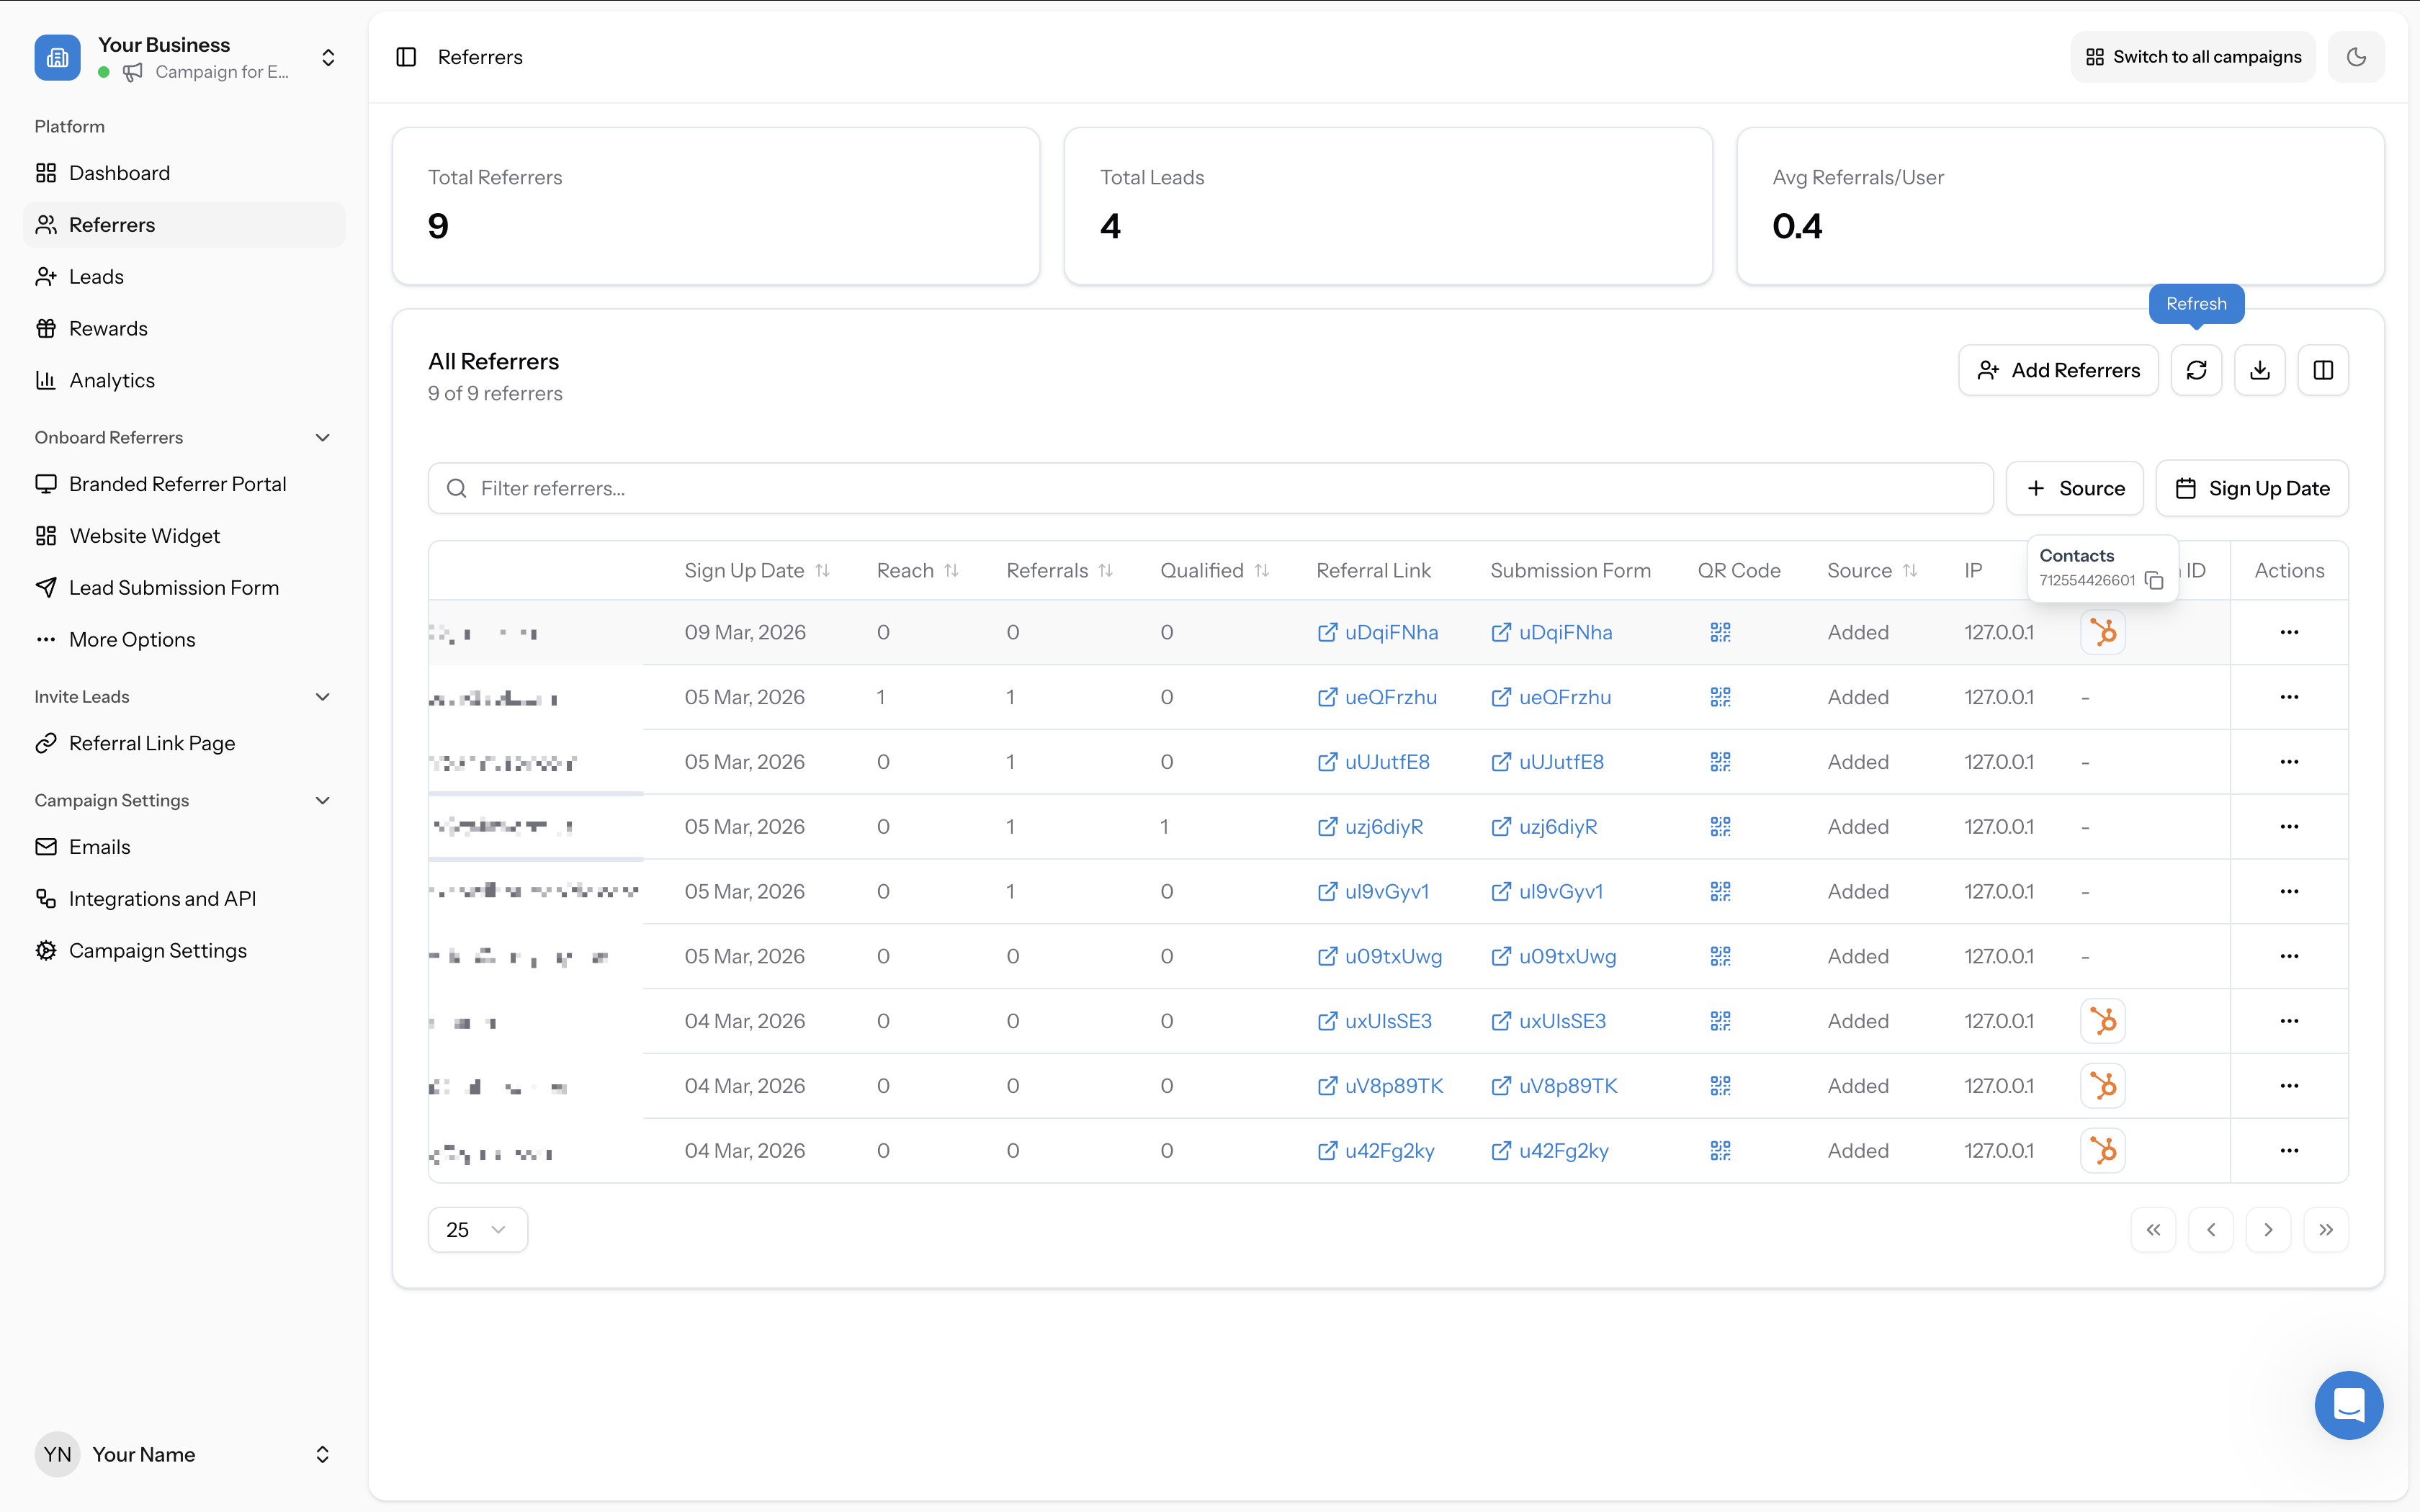Collapse the Onboard Referrers section
The width and height of the screenshot is (2420, 1512).
click(322, 437)
